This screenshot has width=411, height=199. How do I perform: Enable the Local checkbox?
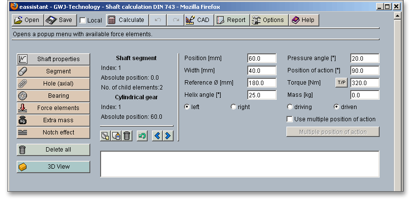click(x=83, y=21)
